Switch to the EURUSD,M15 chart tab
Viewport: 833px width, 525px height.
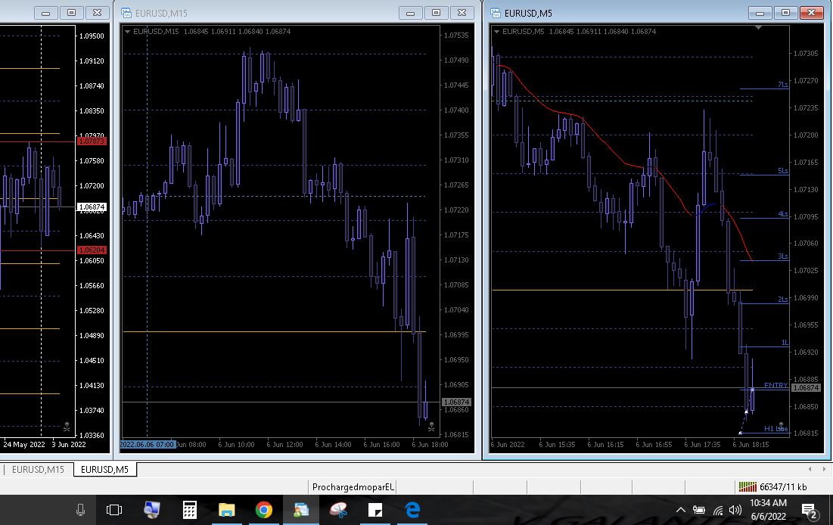click(38, 470)
